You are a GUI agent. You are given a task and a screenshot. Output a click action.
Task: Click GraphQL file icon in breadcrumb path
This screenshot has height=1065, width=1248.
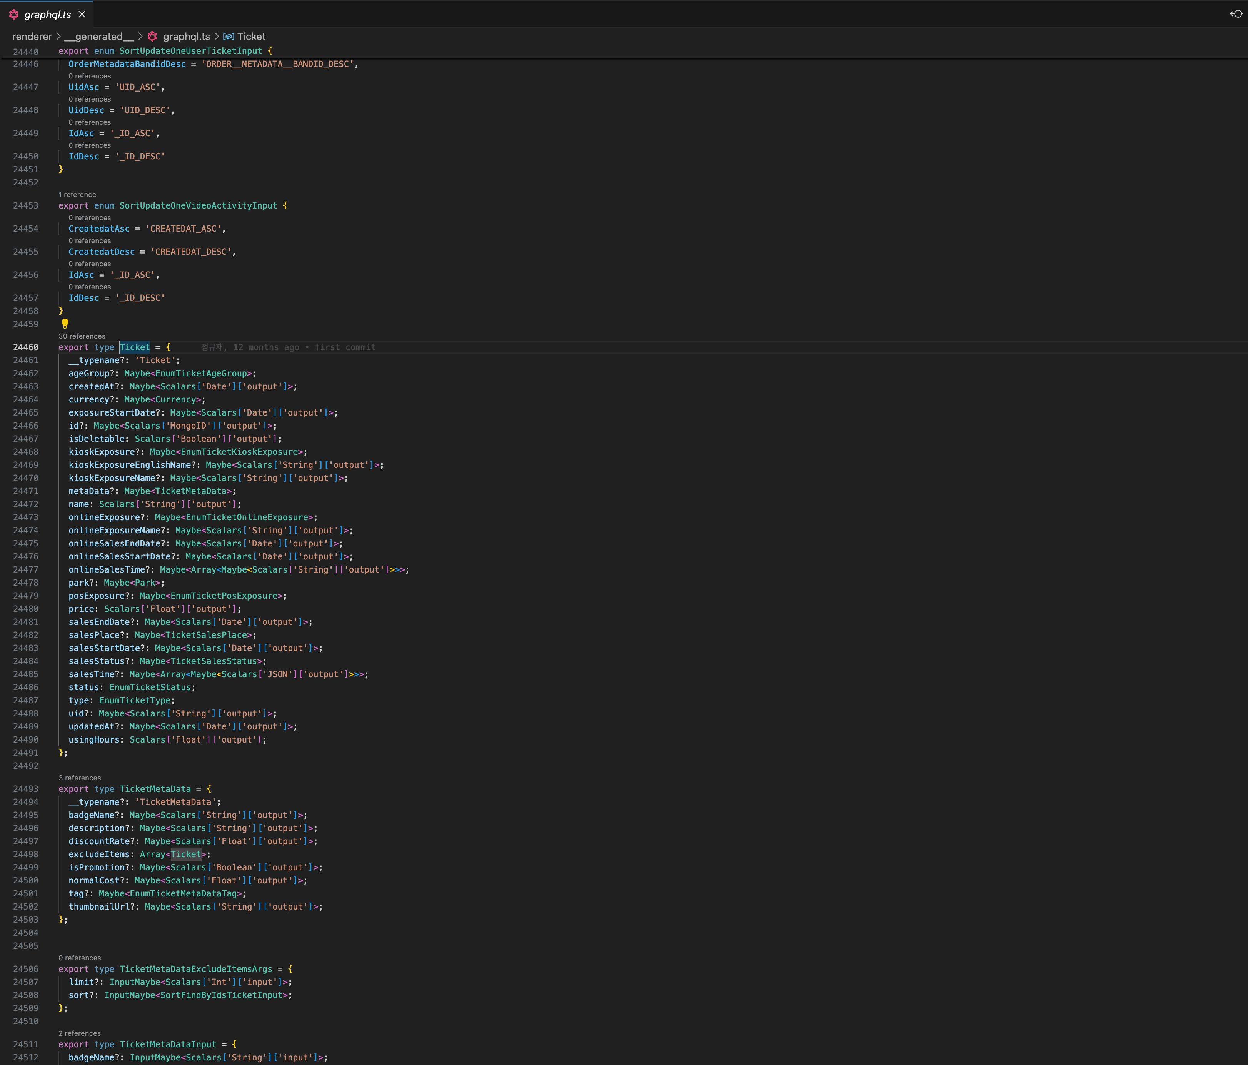(x=152, y=37)
